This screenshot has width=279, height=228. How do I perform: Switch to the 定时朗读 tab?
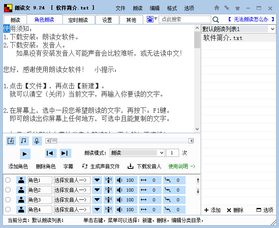pyautogui.click(x=78, y=20)
